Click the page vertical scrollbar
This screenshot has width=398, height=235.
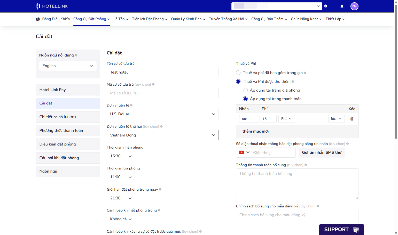point(396,70)
